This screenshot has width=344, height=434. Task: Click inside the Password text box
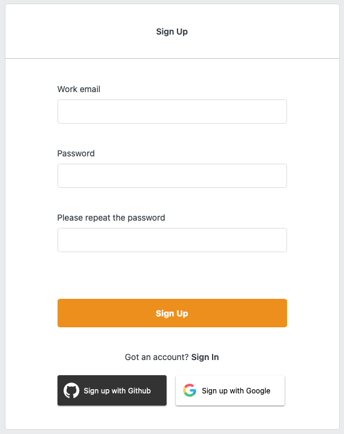pos(172,176)
